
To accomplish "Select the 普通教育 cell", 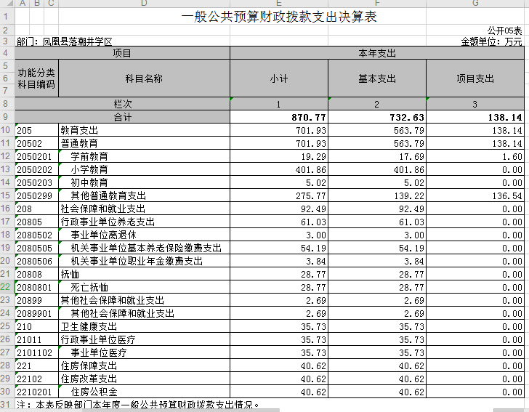I will tap(144, 143).
